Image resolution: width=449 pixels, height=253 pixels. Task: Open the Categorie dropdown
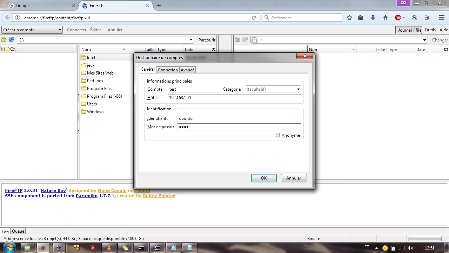click(273, 89)
